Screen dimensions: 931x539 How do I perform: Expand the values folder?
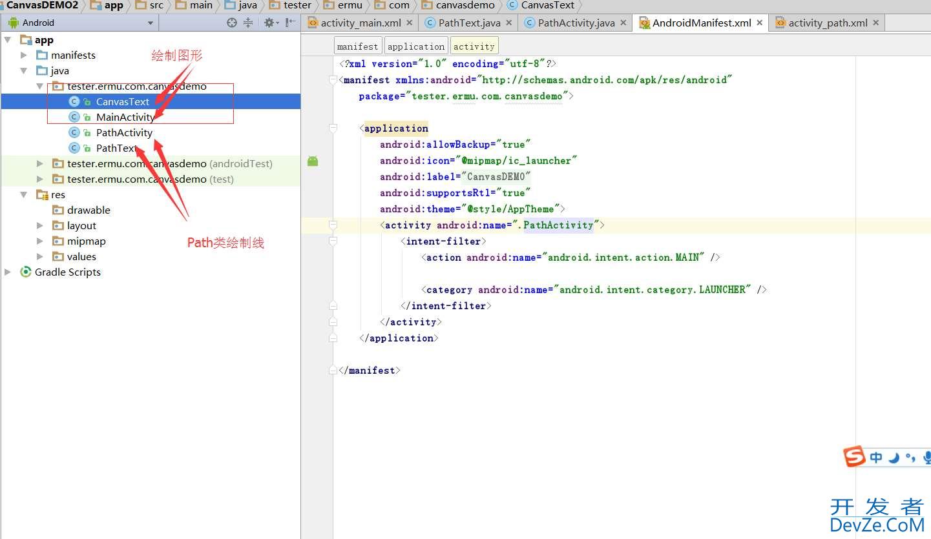(x=40, y=256)
